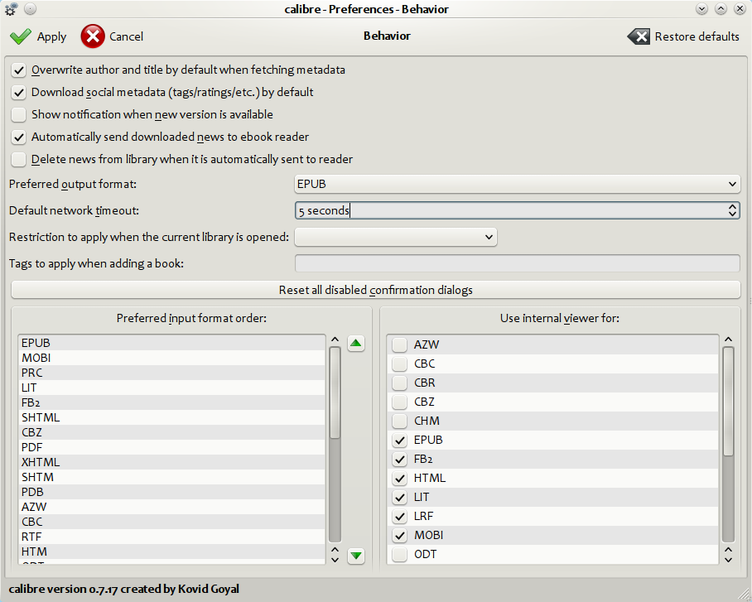Select SHTML in input format order list
Viewport: 752px width, 602px height.
(x=171, y=417)
